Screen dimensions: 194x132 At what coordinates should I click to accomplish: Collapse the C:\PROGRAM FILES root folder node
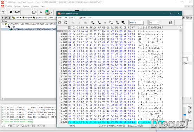pos(3,24)
